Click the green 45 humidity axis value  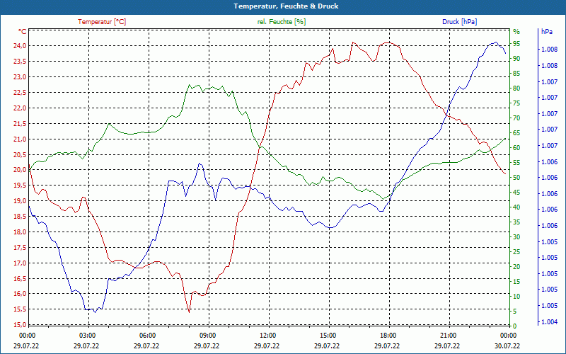[x=516, y=193]
